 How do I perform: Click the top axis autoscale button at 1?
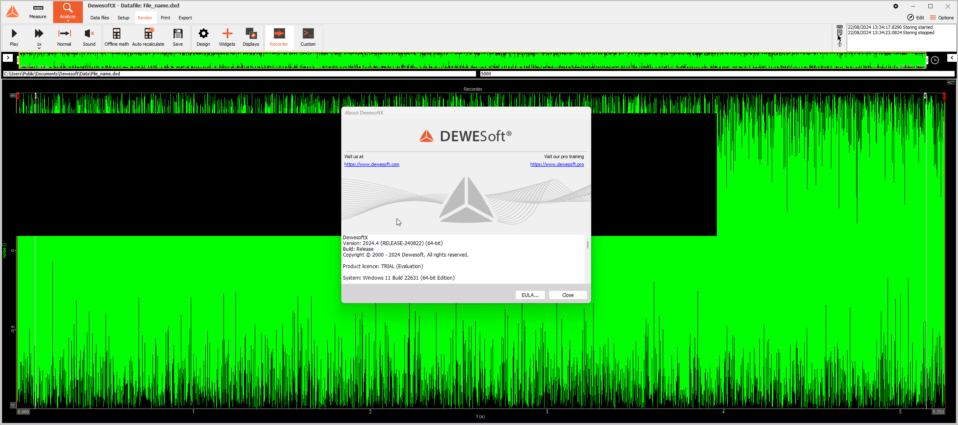tap(13, 96)
